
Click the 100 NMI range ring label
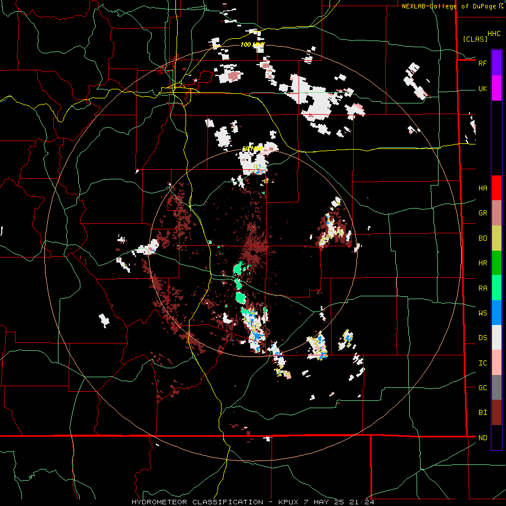tap(252, 44)
